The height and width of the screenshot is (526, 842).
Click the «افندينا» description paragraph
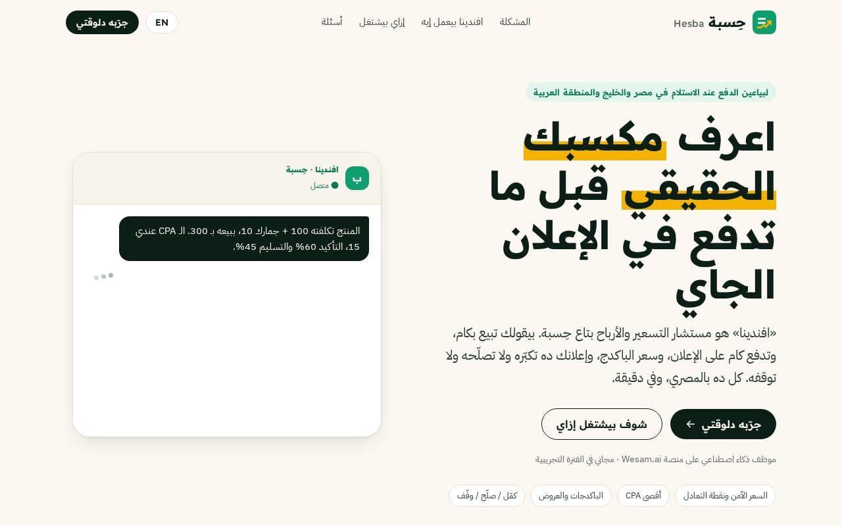611,355
